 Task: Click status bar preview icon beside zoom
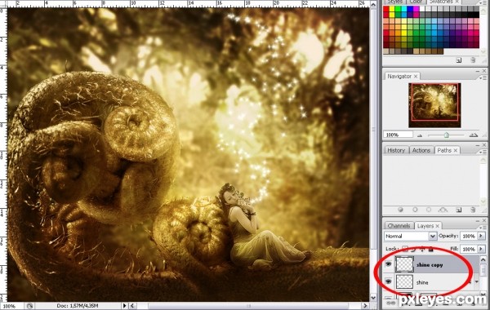click(x=30, y=306)
